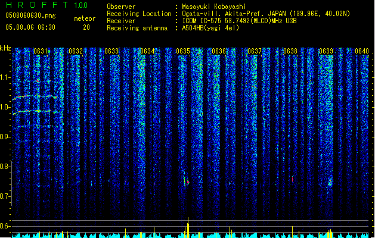The height and width of the screenshot is (238, 375).
Task: Click the 0632 time marker
Action: 76,51
